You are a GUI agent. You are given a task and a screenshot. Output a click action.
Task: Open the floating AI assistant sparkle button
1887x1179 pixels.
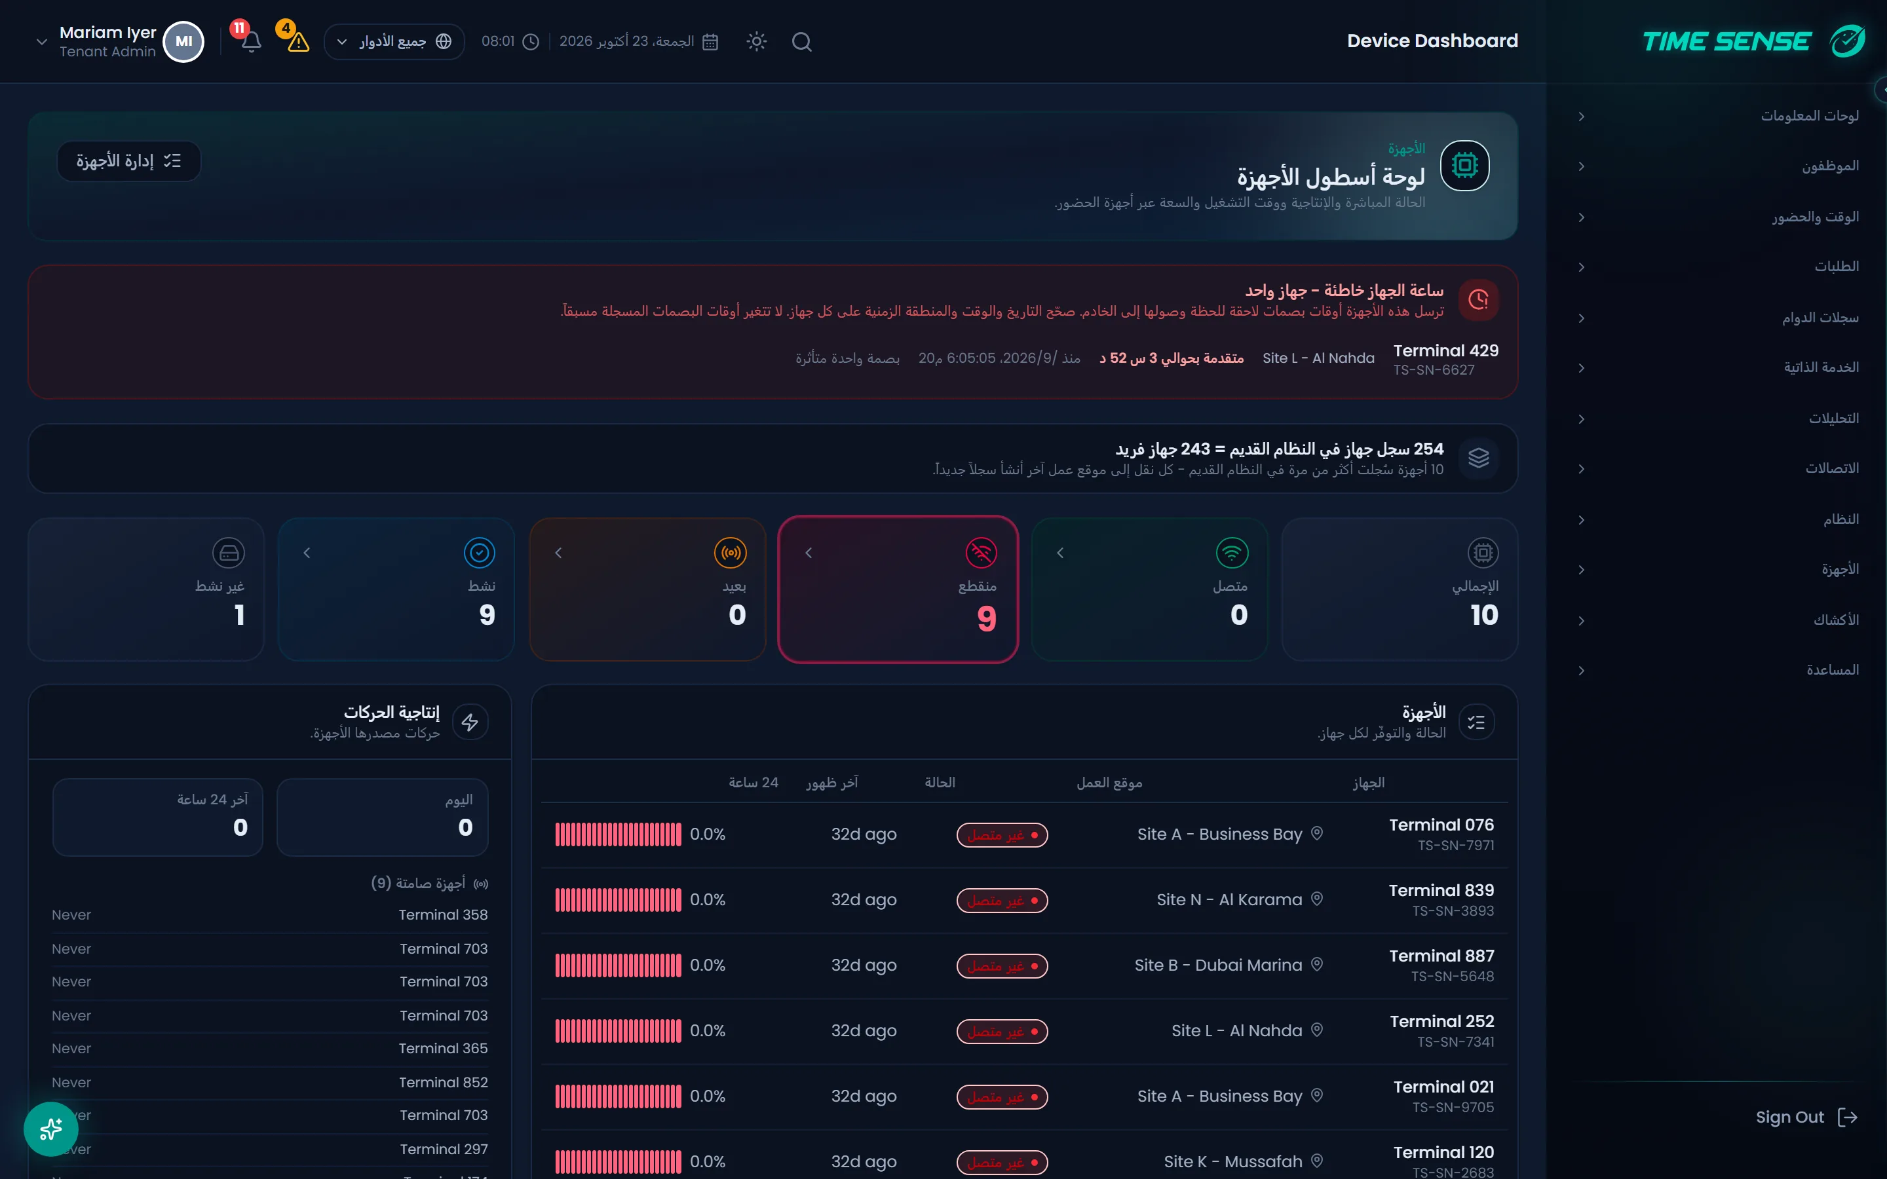coord(50,1129)
